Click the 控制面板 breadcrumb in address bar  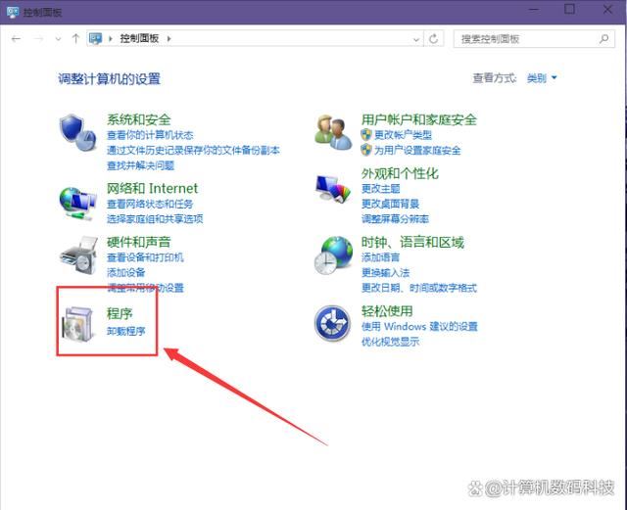coord(140,38)
